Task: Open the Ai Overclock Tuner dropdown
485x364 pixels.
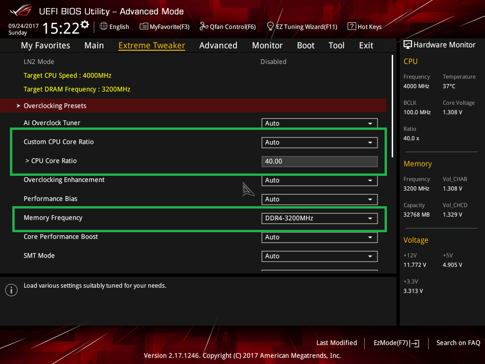Action: coord(320,123)
